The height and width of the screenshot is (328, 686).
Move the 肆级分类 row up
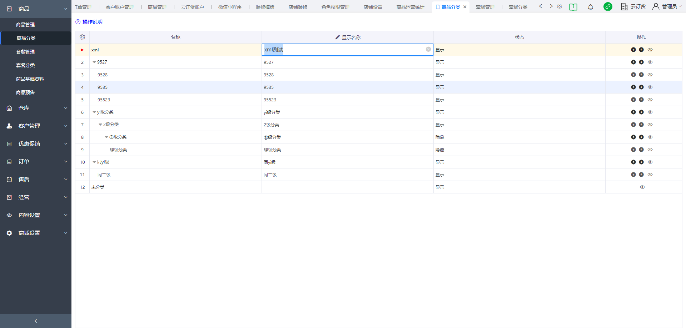633,150
